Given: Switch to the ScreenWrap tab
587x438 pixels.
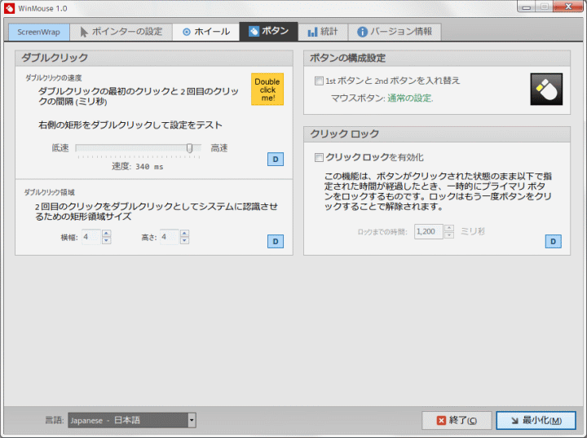Looking at the screenshot, I should pyautogui.click(x=38, y=32).
